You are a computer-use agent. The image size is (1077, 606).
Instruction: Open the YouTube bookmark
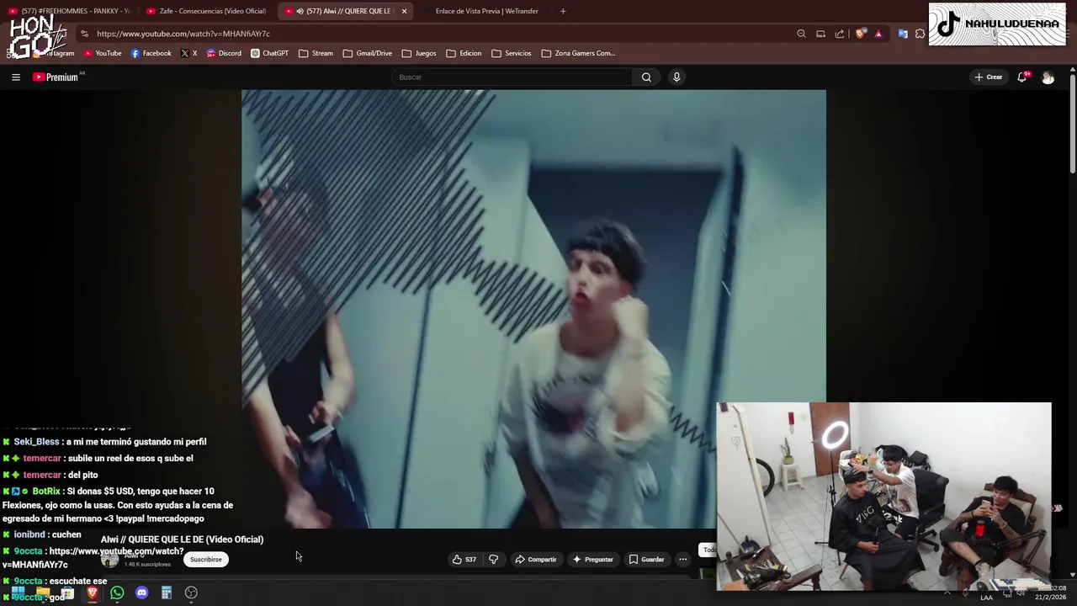(103, 53)
